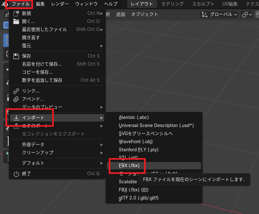Click the paperclip icon for アペンド
Screen dimensions: 259x214
click(16, 99)
